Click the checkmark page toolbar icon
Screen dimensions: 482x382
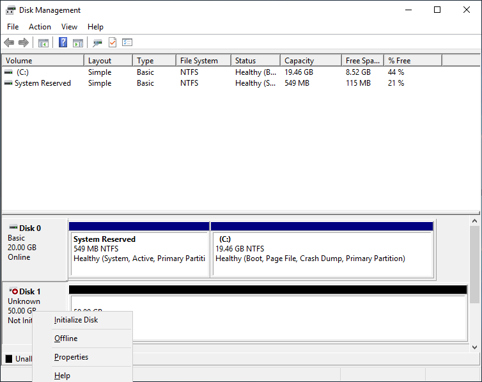[x=113, y=42]
